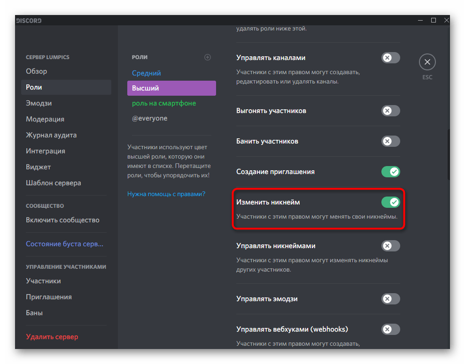
Task: Select the Средний role
Action: tap(147, 73)
